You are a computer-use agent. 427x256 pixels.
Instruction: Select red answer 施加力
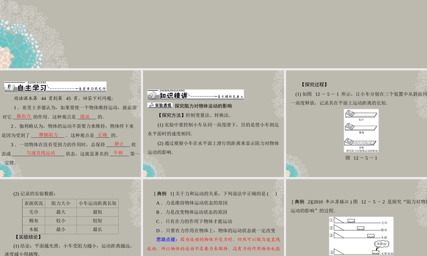pos(23,116)
